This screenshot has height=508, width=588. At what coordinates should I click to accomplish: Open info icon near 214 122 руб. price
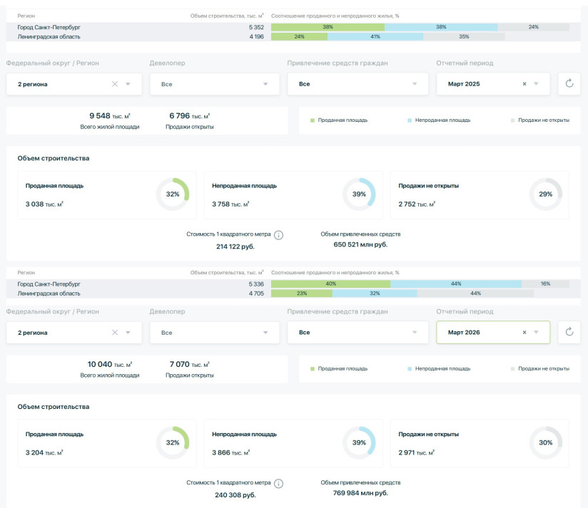pyautogui.click(x=279, y=235)
